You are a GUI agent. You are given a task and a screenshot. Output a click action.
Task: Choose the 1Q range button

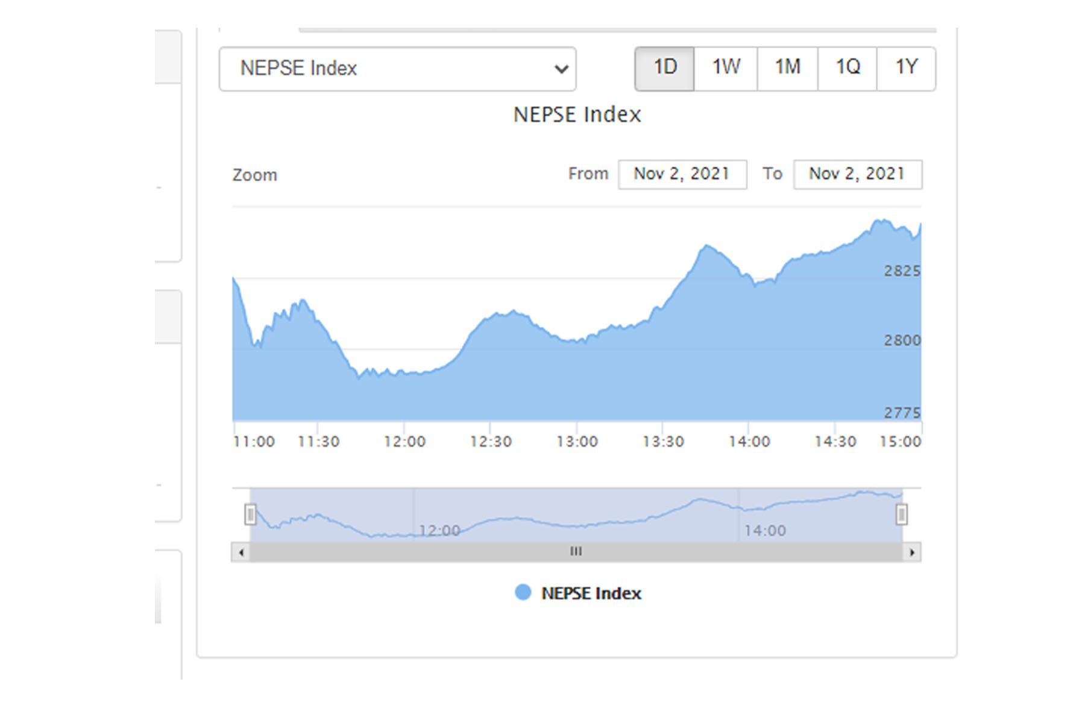(x=847, y=69)
